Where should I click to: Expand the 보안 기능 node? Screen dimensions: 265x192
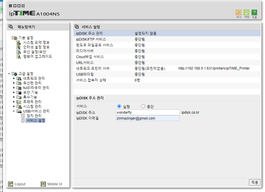[x=14, y=92]
